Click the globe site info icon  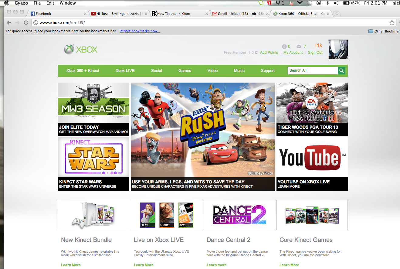click(x=36, y=22)
